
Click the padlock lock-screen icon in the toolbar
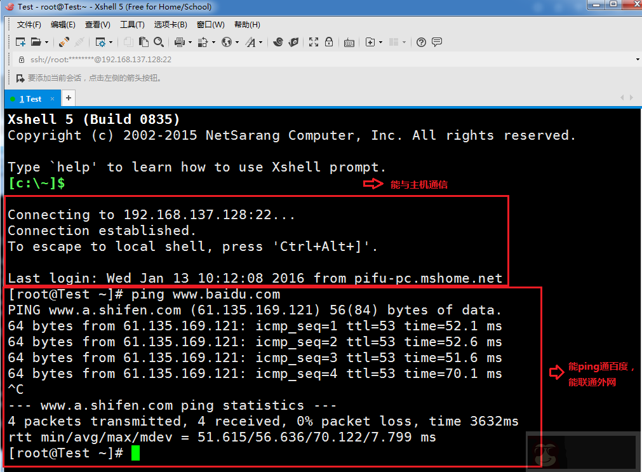point(329,43)
